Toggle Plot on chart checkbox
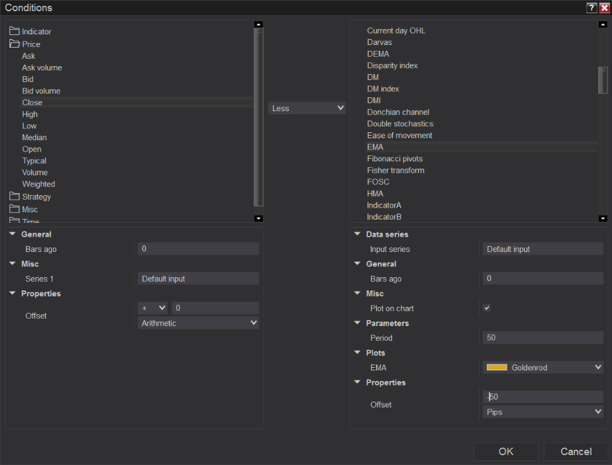Screen dimensions: 612x465 click(x=487, y=308)
